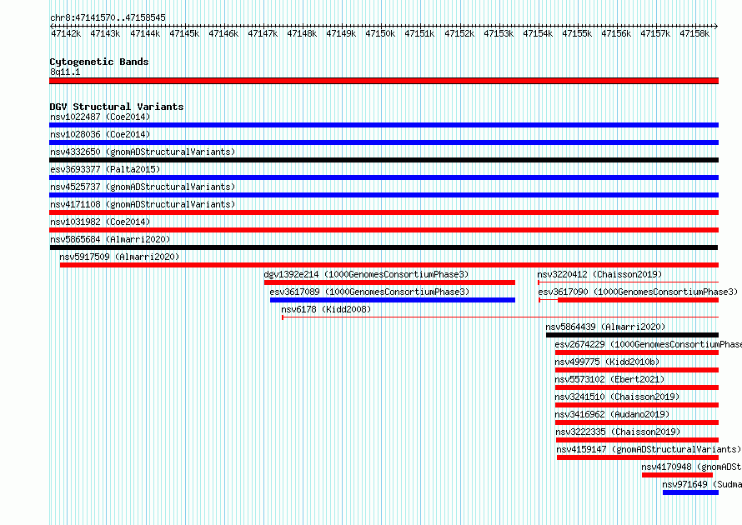Select the blue bar under nsv1028036
This screenshot has width=742, height=525.
point(384,142)
